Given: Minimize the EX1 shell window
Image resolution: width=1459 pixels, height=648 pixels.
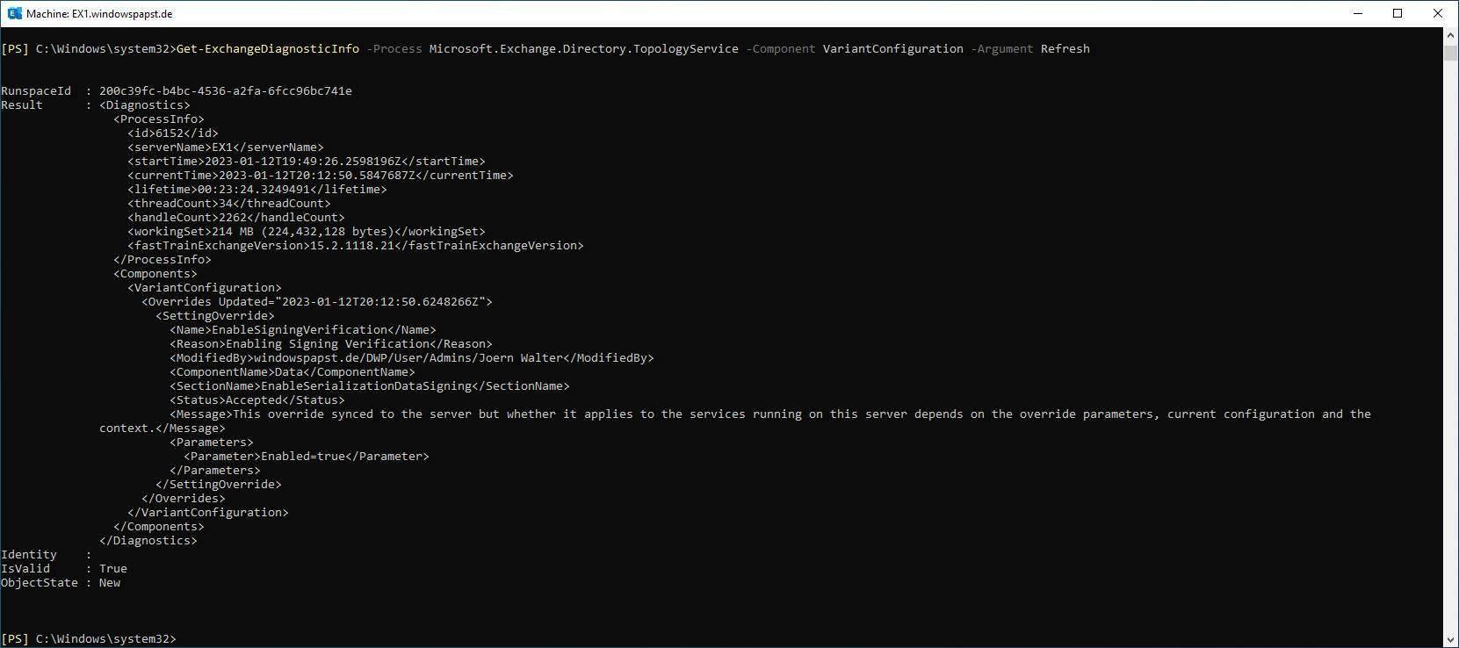Looking at the screenshot, I should [x=1358, y=13].
